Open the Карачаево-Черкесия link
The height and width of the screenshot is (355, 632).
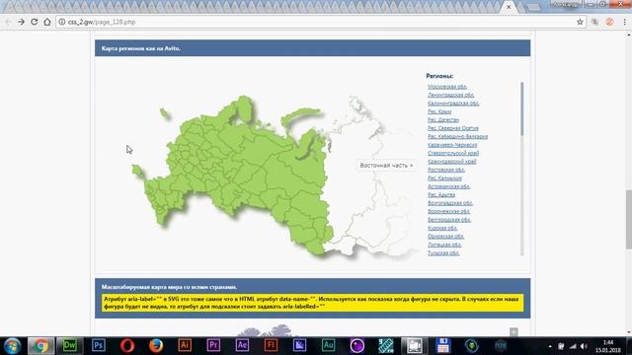tap(452, 145)
